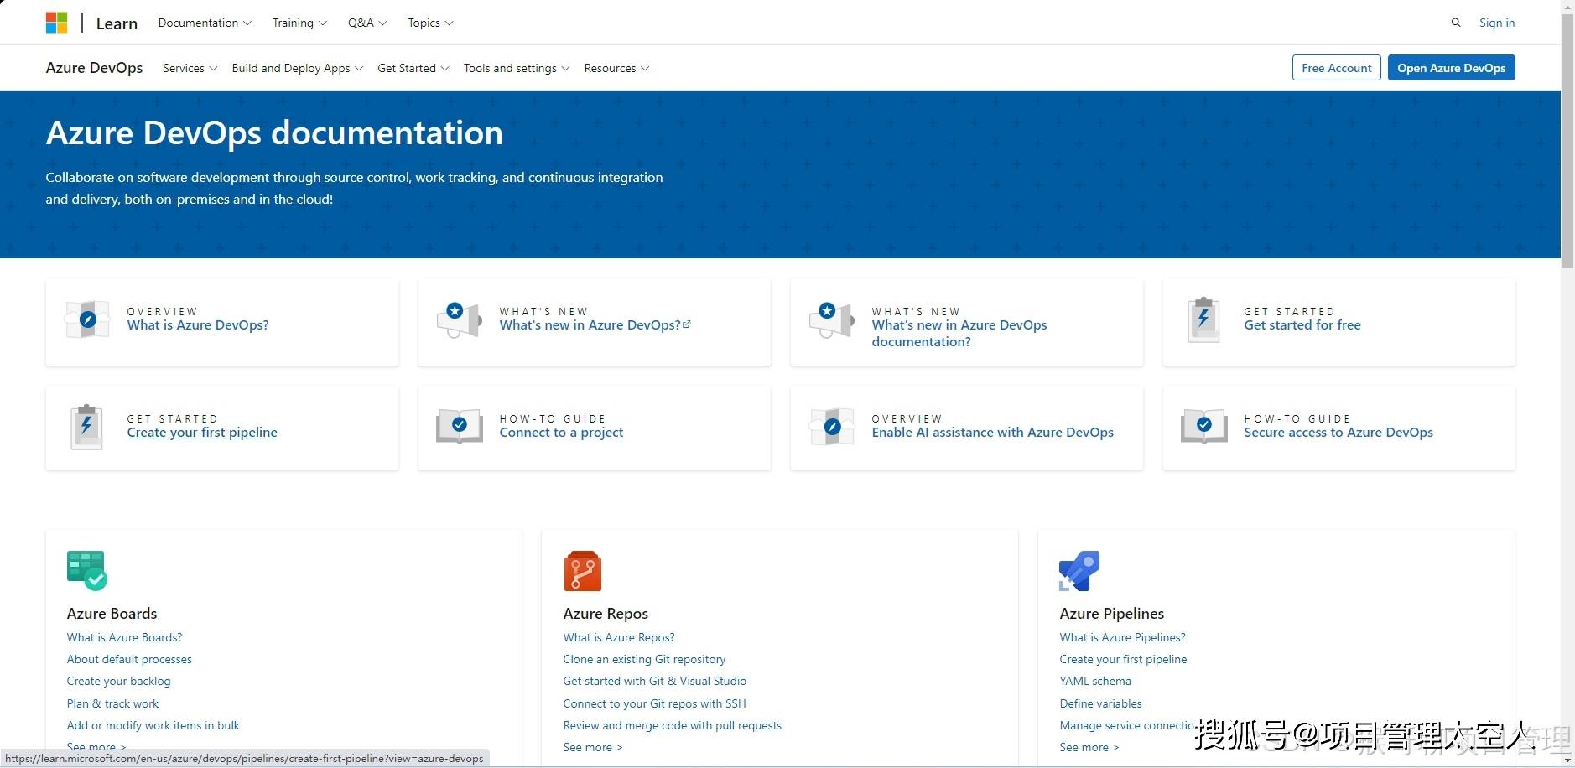Click the Azure Boards product icon

[86, 571]
